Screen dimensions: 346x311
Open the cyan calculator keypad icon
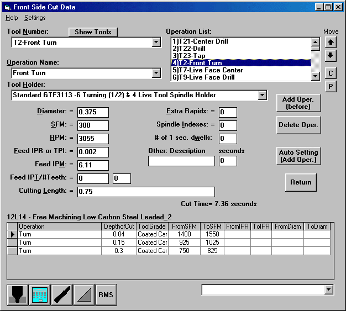click(39, 294)
